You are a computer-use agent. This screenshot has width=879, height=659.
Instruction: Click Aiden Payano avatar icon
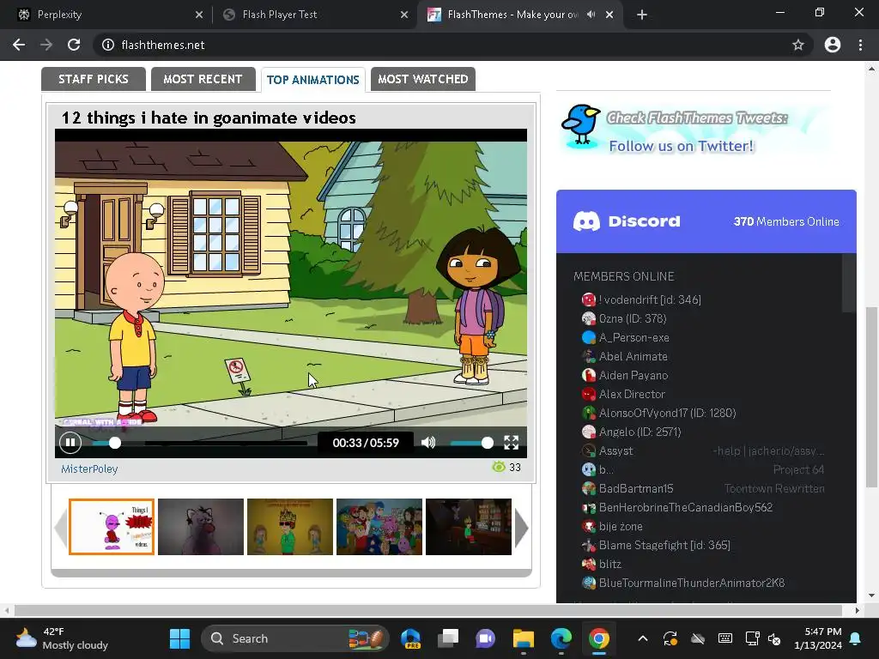tap(589, 375)
